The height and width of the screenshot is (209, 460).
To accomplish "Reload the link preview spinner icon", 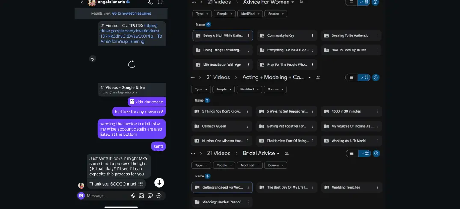I will coord(132,64).
